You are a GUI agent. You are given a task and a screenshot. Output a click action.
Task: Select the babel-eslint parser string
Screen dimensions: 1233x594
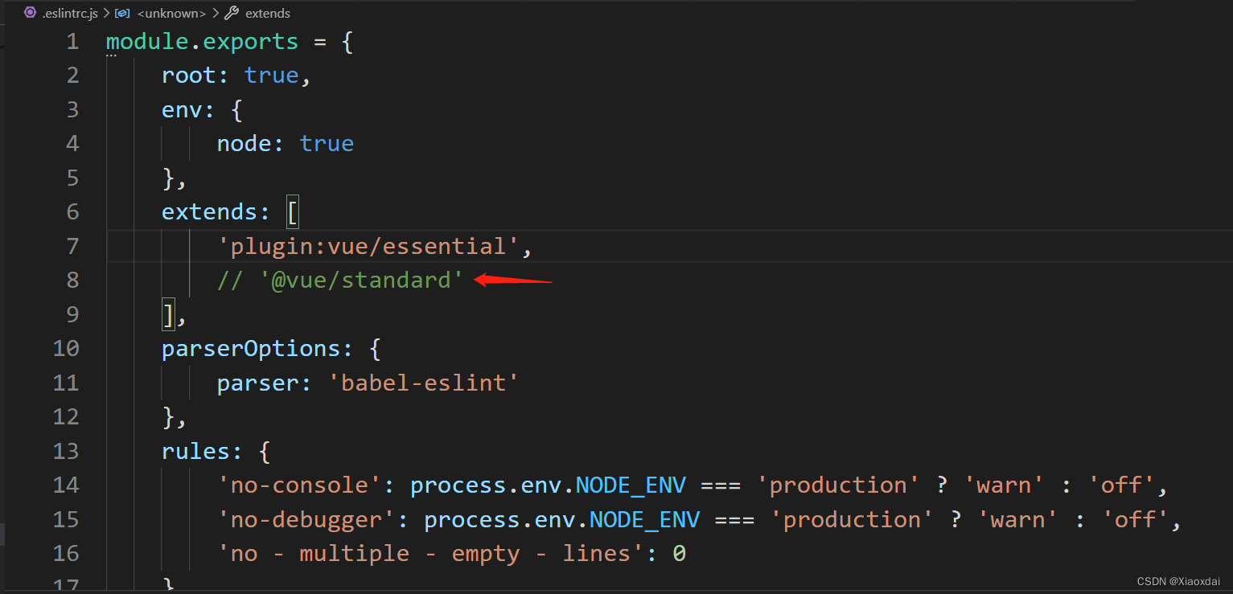pos(425,383)
